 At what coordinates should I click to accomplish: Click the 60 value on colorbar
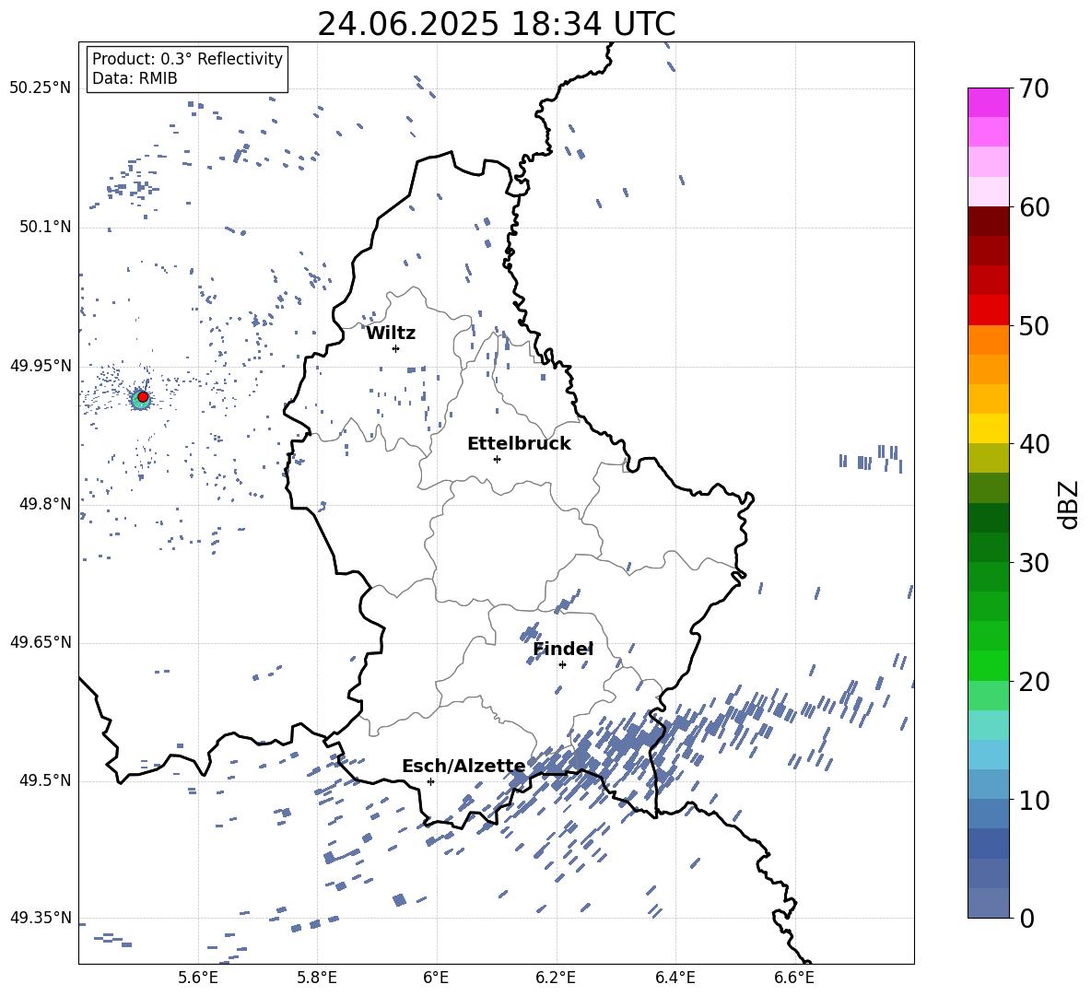(1033, 207)
